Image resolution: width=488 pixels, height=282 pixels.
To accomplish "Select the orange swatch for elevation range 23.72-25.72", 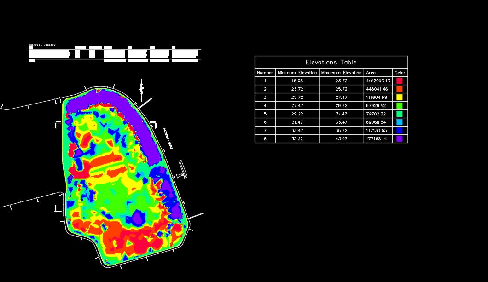I will tap(400, 89).
